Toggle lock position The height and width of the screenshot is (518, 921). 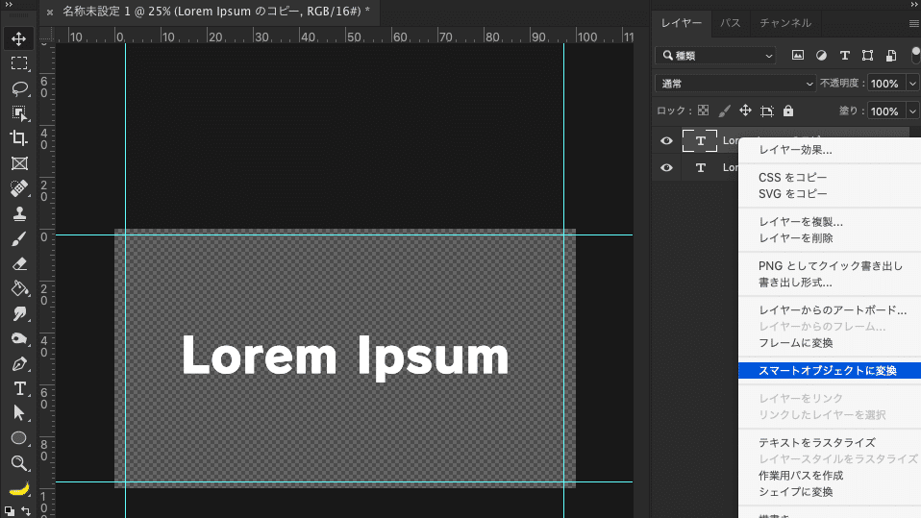(x=745, y=111)
